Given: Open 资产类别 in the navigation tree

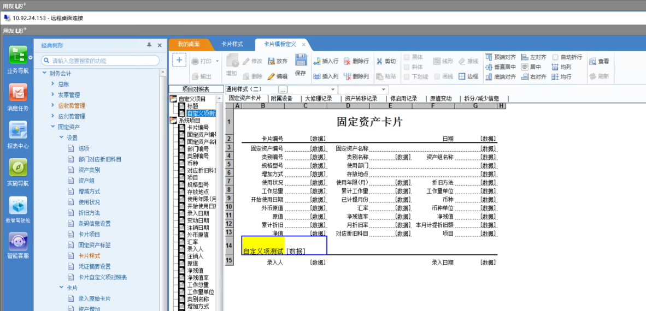Looking at the screenshot, I should 89,170.
